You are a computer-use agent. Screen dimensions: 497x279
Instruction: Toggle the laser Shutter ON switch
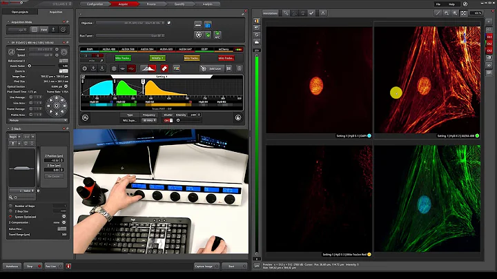(168, 120)
